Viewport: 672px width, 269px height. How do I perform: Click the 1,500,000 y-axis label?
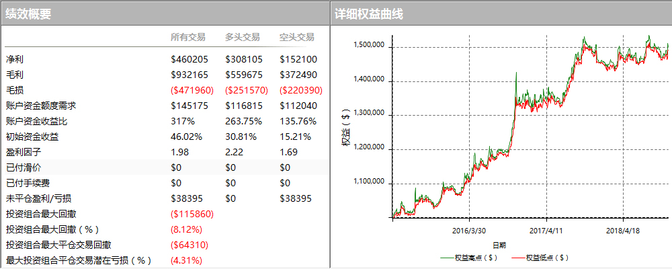(x=368, y=46)
